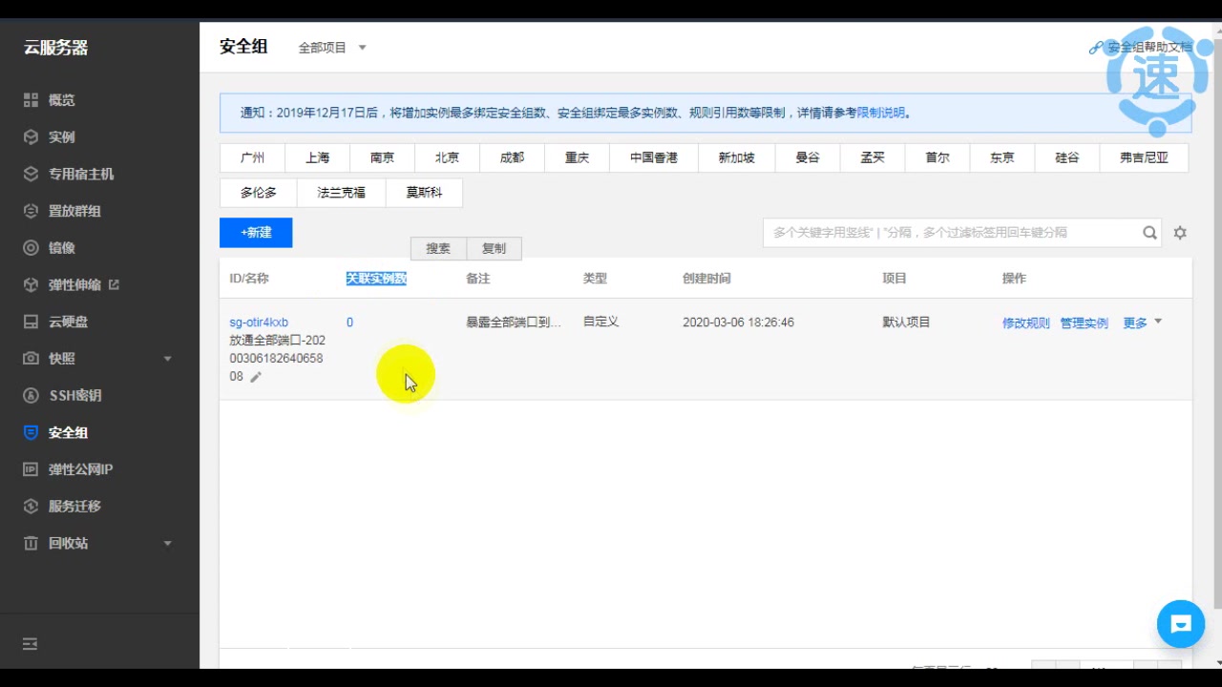Focus the keyword search field
The height and width of the screenshot is (687, 1222).
[951, 232]
